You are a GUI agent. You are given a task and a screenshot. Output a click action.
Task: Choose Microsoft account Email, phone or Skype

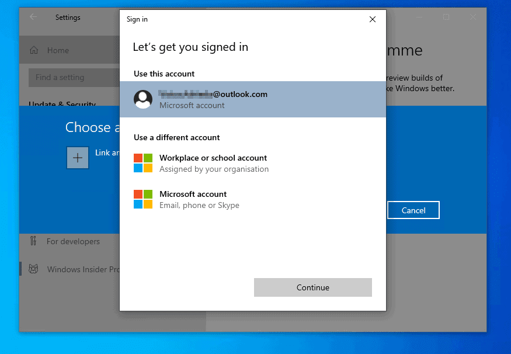(253, 199)
